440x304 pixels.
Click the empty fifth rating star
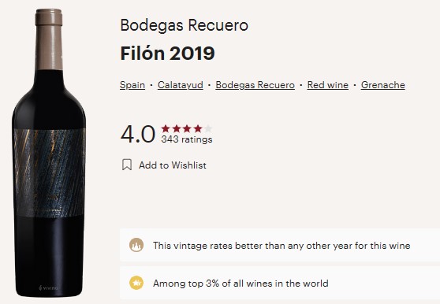point(208,128)
